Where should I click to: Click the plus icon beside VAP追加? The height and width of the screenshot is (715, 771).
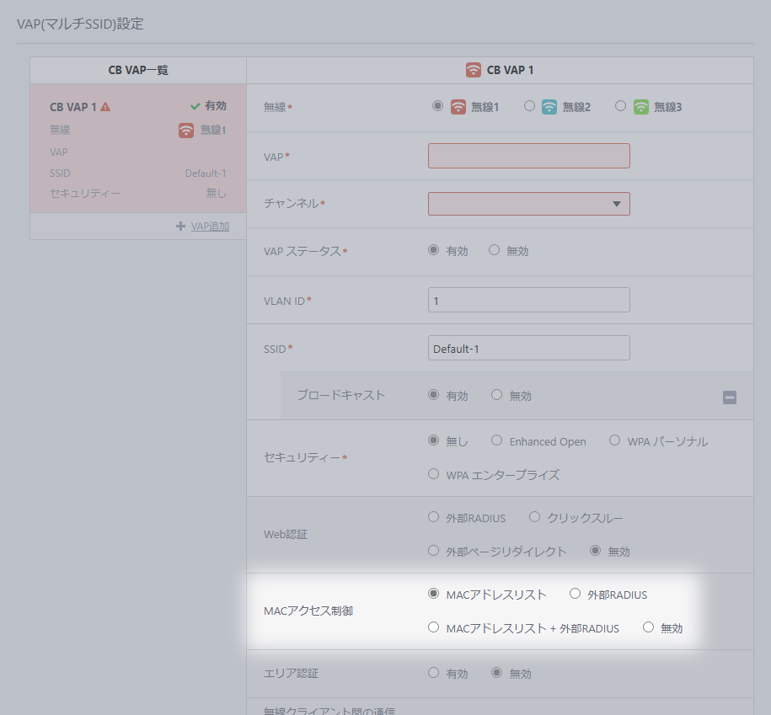[x=180, y=227]
